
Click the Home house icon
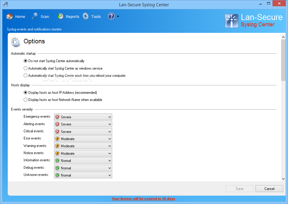[x=10, y=16]
